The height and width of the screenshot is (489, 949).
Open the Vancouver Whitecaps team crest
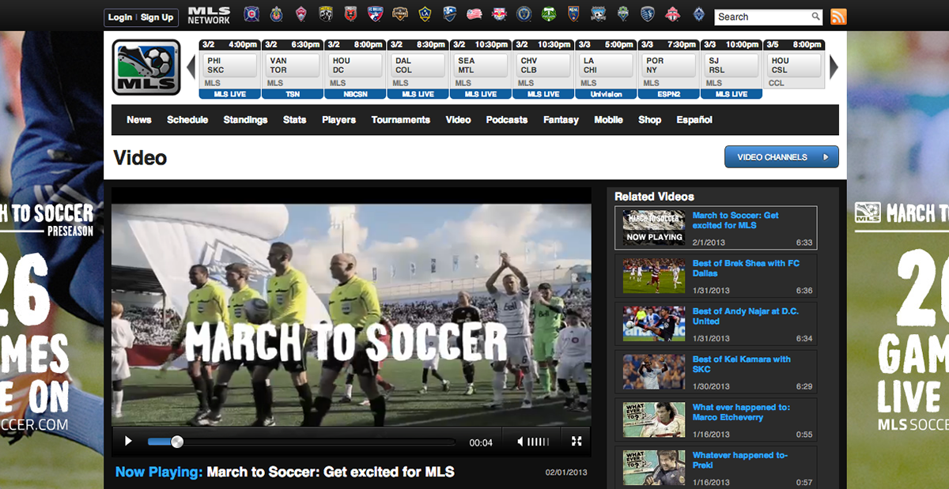click(697, 13)
